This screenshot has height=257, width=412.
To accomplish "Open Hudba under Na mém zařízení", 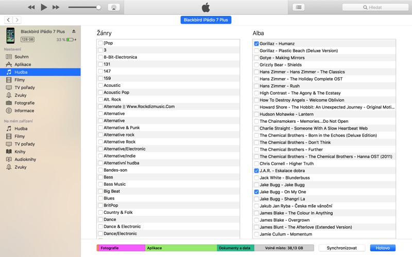I will tap(21, 128).
